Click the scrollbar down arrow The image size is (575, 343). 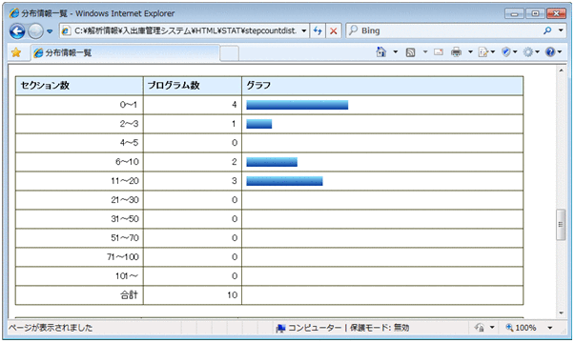point(561,313)
